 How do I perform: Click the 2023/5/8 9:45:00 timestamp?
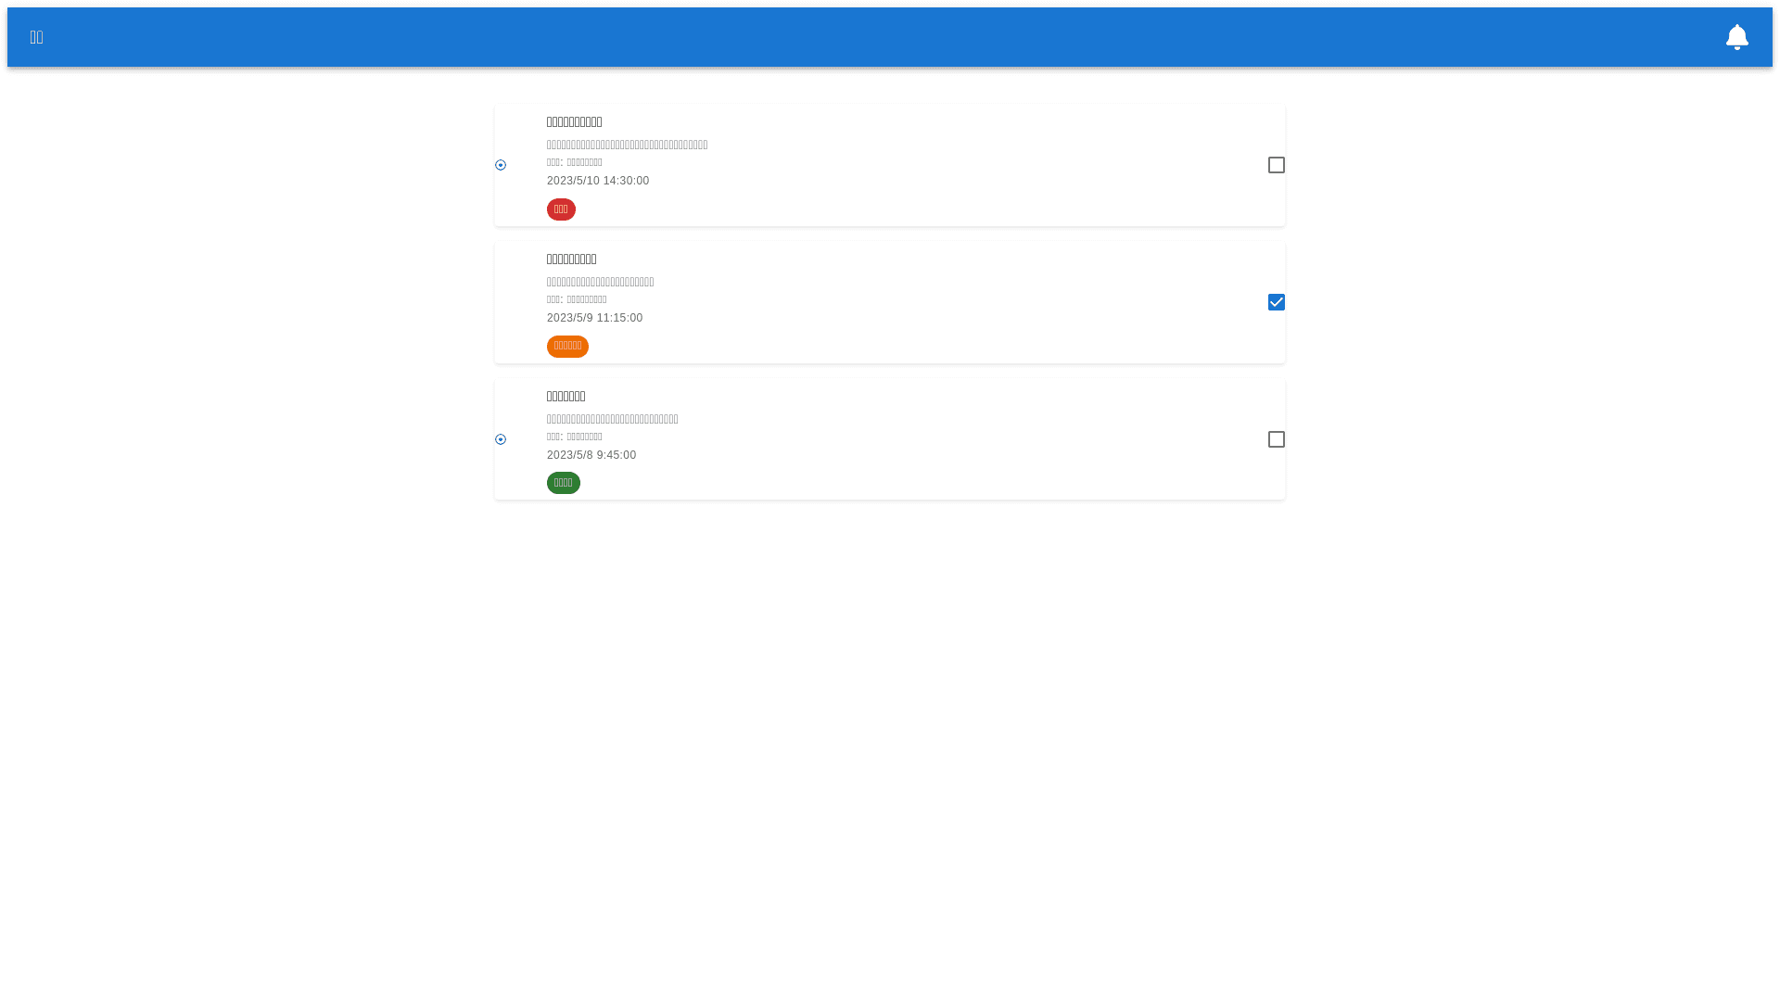click(591, 455)
